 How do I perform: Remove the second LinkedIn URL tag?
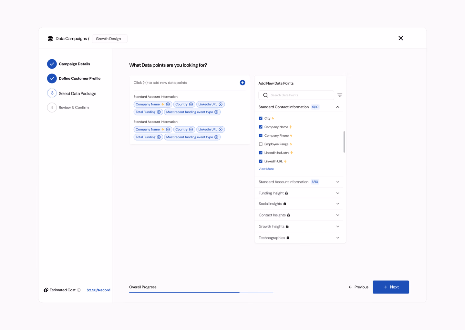(221, 130)
